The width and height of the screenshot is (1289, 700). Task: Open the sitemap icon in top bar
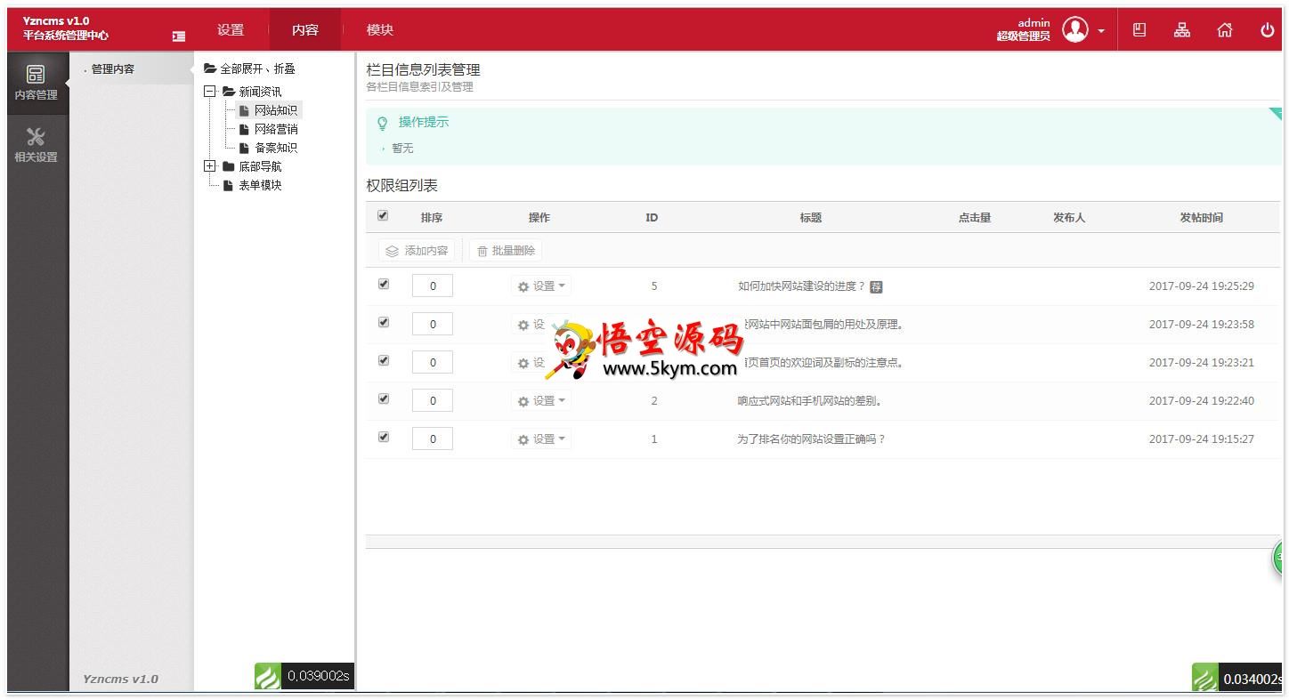coord(1181,30)
